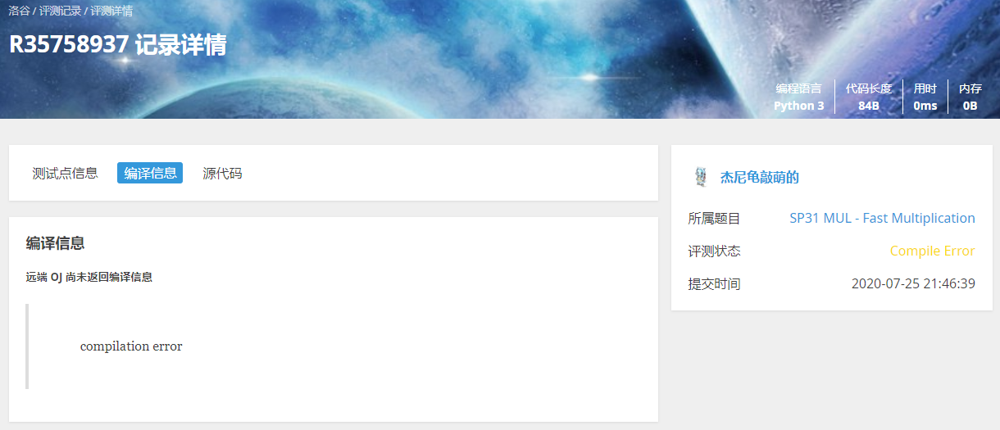Open 评测记录 breadcrumb link
The height and width of the screenshot is (430, 1000).
click(60, 11)
